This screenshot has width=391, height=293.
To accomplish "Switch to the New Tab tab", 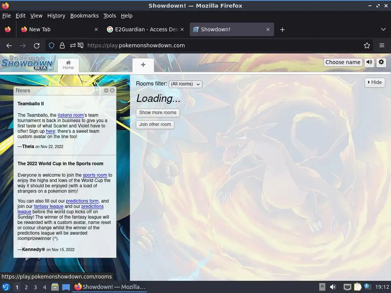I will (x=59, y=29).
